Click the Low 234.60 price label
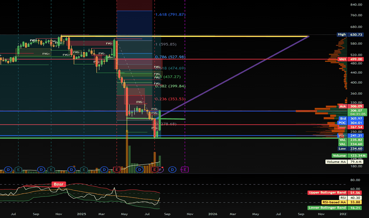The height and width of the screenshot is (218, 369). click(351, 149)
